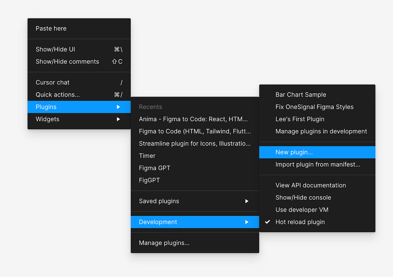Expand the Widgets submenu arrow
Screen dimensions: 393x277
118,119
